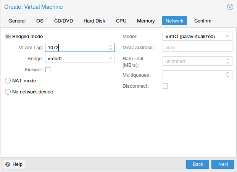Click the Next button
Viewport: 237px width, 172px height.
(x=223, y=164)
